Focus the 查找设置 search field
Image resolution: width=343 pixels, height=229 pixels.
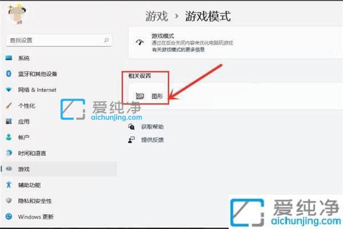click(59, 41)
